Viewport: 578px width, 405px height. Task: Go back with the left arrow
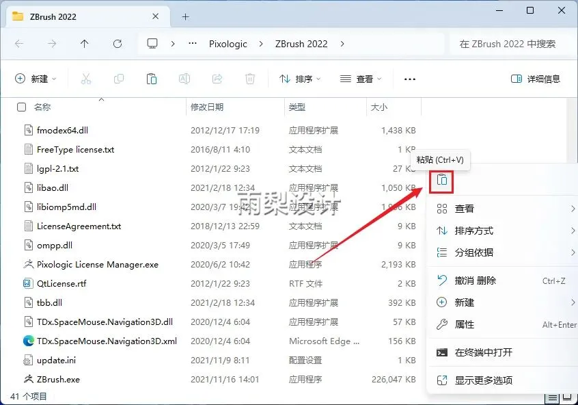point(19,44)
